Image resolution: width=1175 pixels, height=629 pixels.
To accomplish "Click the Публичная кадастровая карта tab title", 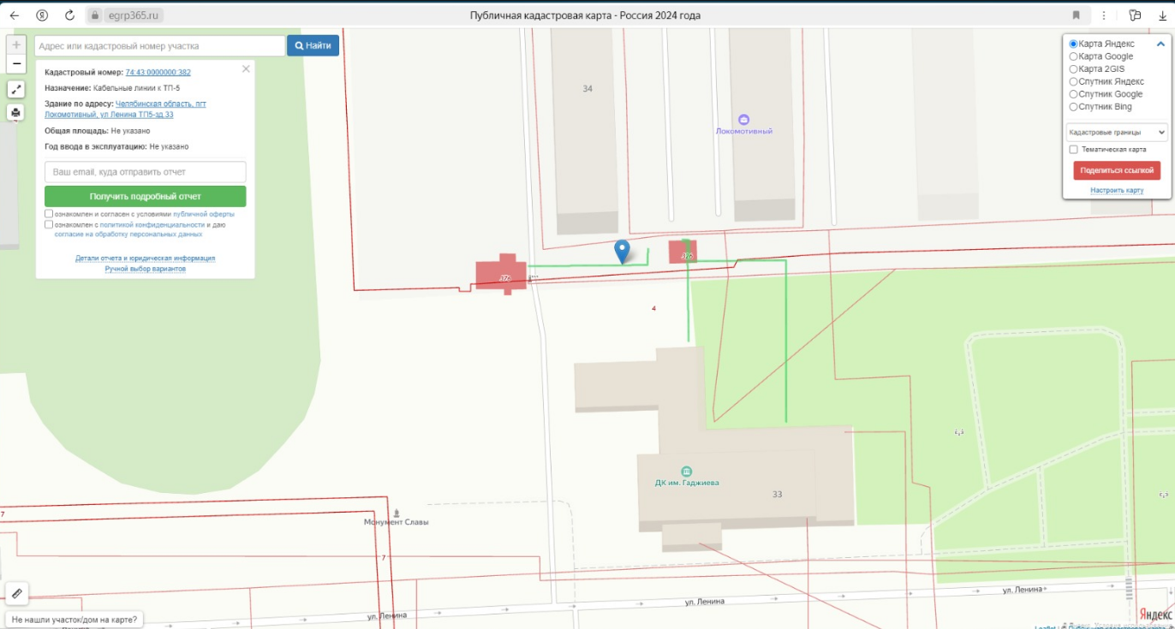I will tap(586, 15).
